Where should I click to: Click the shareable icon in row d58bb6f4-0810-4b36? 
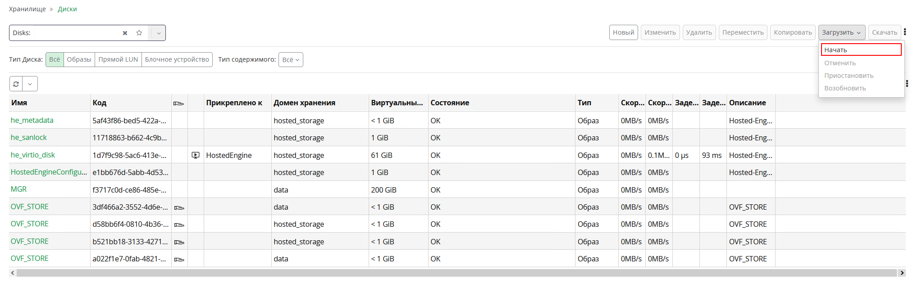179,225
